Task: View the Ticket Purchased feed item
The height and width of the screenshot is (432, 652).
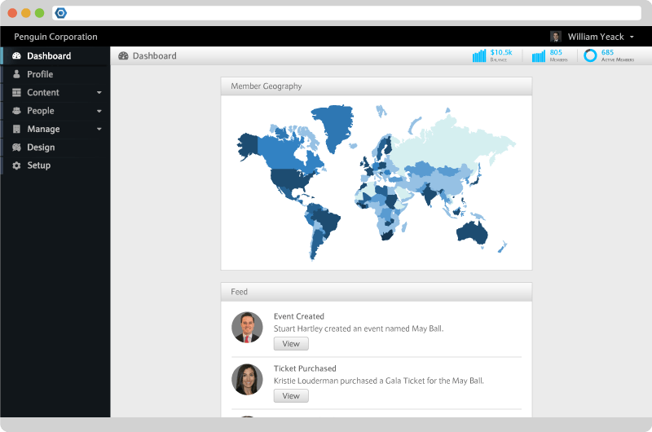Action: pos(291,396)
